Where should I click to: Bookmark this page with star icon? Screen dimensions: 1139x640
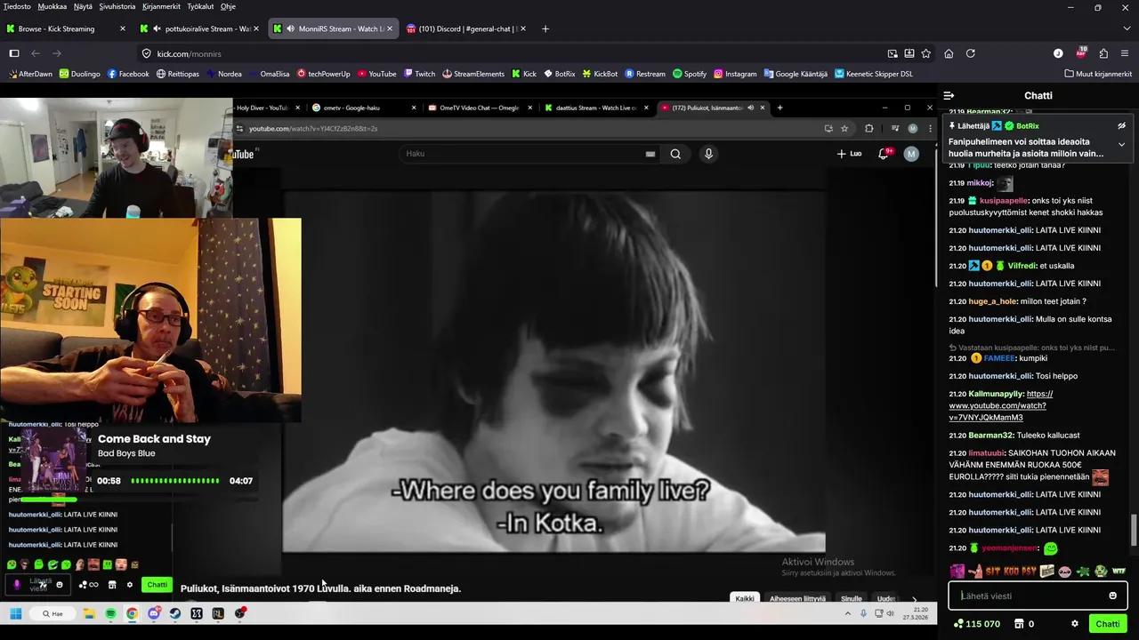pos(925,53)
